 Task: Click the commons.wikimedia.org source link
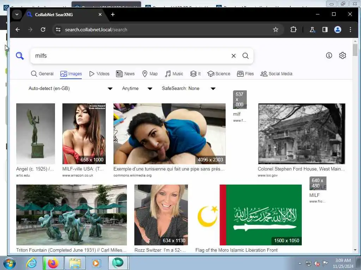[x=133, y=175]
